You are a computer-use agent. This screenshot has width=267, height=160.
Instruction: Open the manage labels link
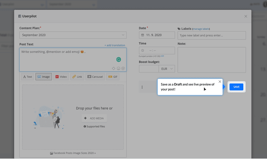tap(201, 29)
